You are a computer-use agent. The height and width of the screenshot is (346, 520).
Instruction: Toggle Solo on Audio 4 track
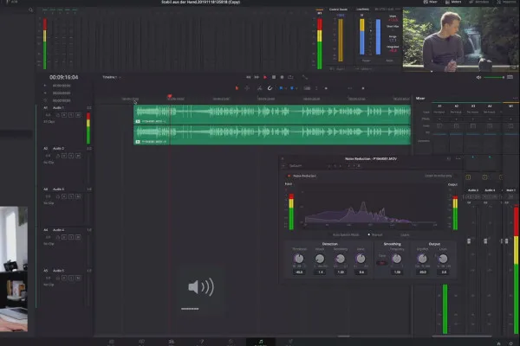click(71, 237)
